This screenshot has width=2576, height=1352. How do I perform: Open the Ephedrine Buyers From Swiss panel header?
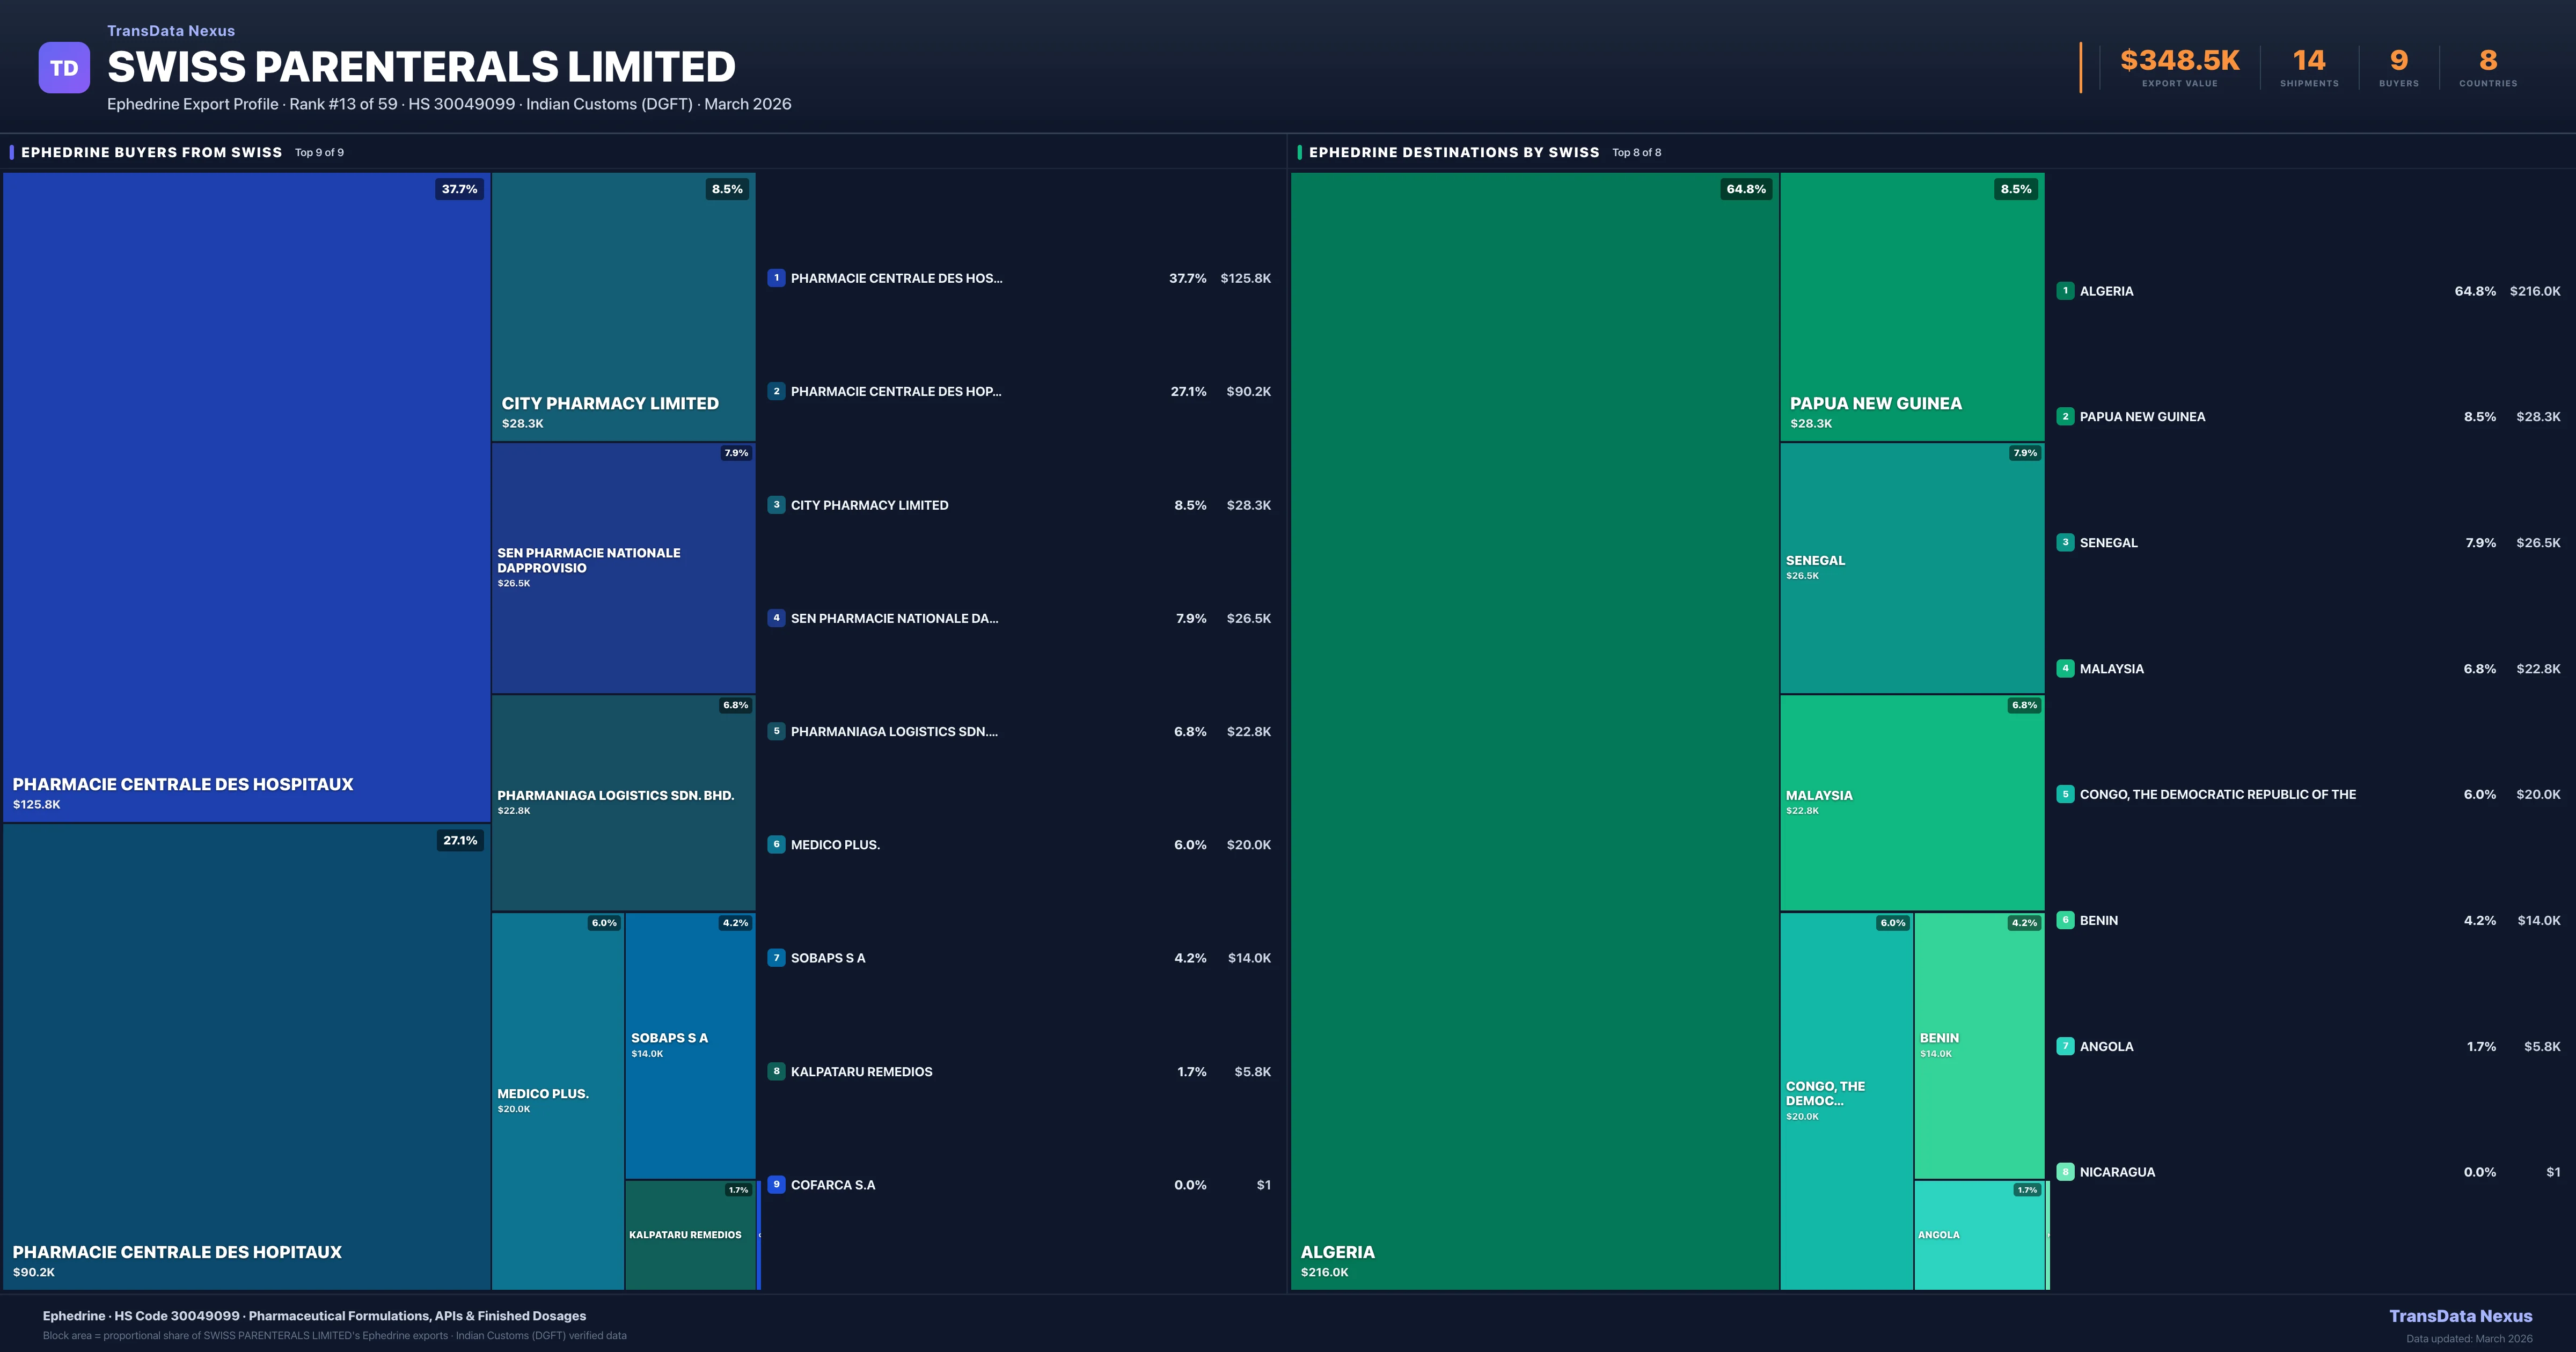point(151,152)
